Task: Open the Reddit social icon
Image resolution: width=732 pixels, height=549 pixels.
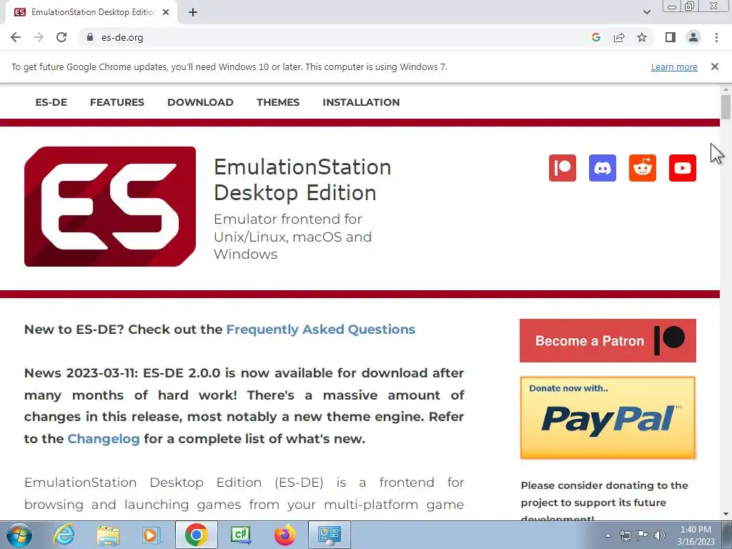Action: pos(643,168)
